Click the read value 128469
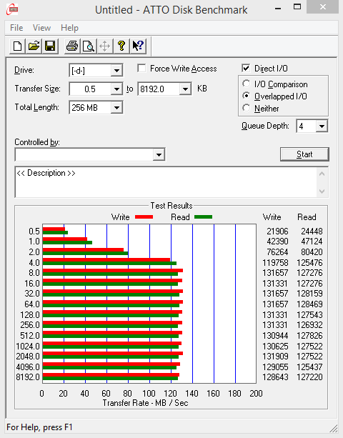The image size is (343, 438). 309,304
